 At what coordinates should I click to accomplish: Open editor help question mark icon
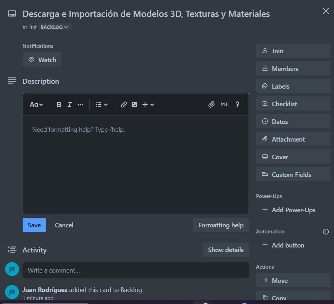tap(237, 105)
